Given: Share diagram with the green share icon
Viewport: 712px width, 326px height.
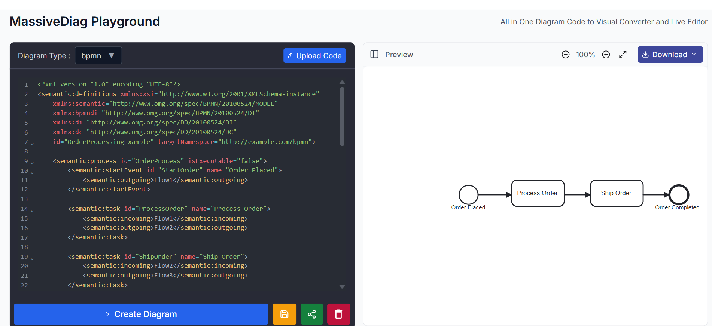Looking at the screenshot, I should click(x=312, y=314).
